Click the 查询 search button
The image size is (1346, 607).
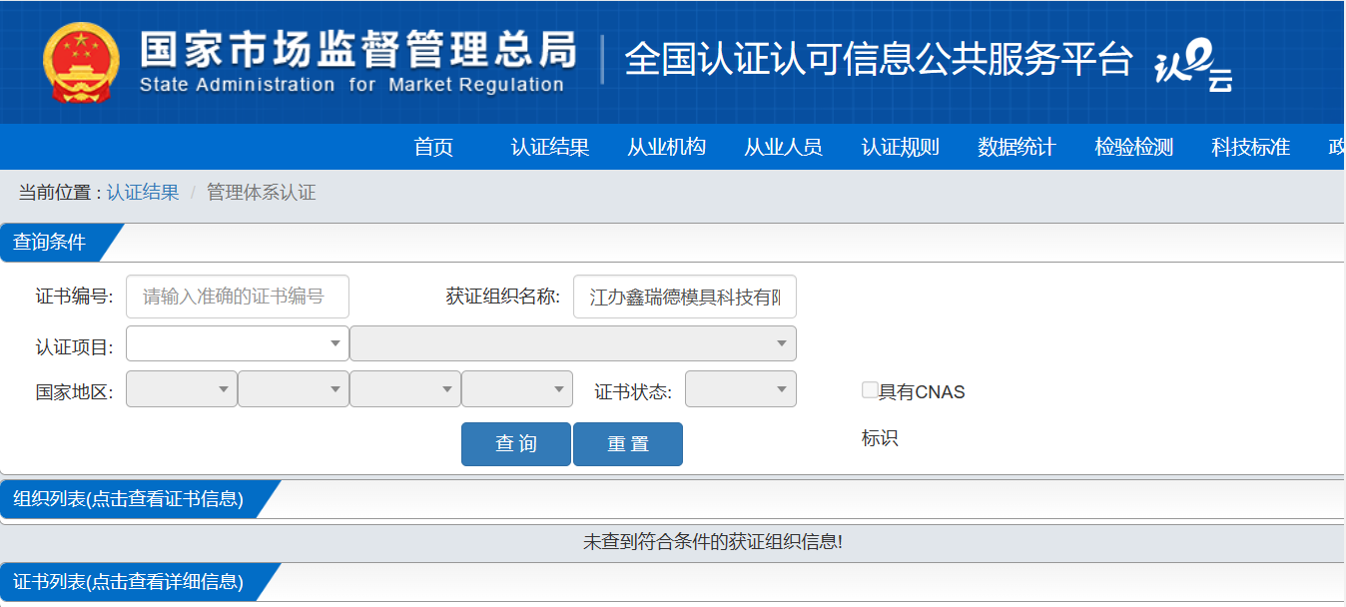click(x=516, y=444)
